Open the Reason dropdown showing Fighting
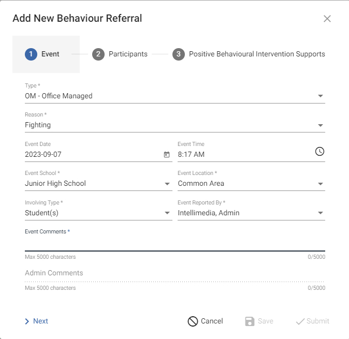Viewport: 349px width, 339px height. pos(320,125)
